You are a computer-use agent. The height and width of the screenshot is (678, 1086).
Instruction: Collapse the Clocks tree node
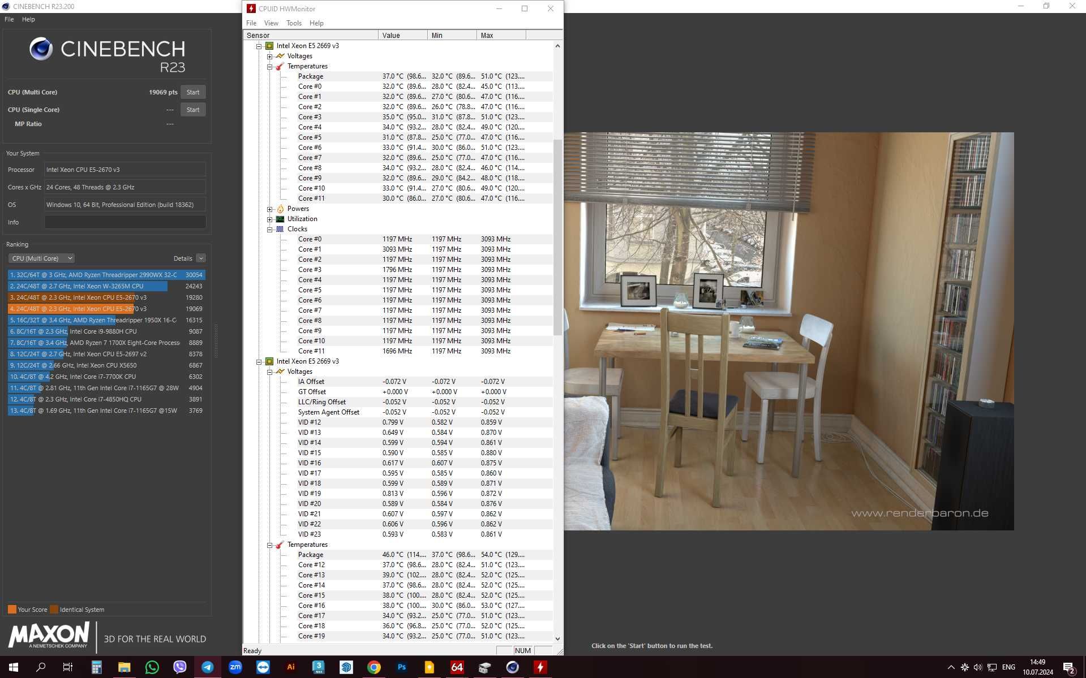coord(270,230)
